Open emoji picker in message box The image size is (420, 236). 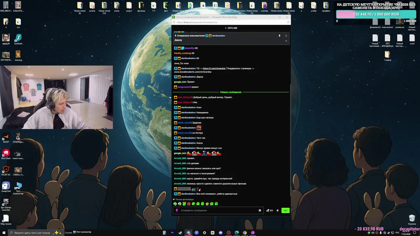click(260, 210)
